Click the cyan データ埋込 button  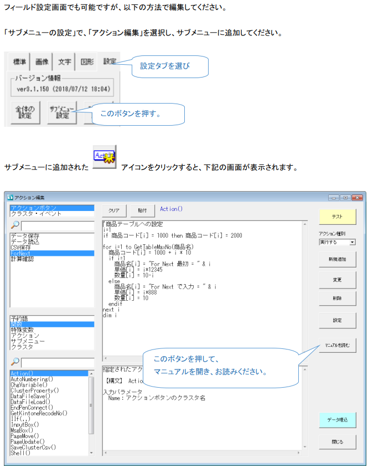[337, 420]
